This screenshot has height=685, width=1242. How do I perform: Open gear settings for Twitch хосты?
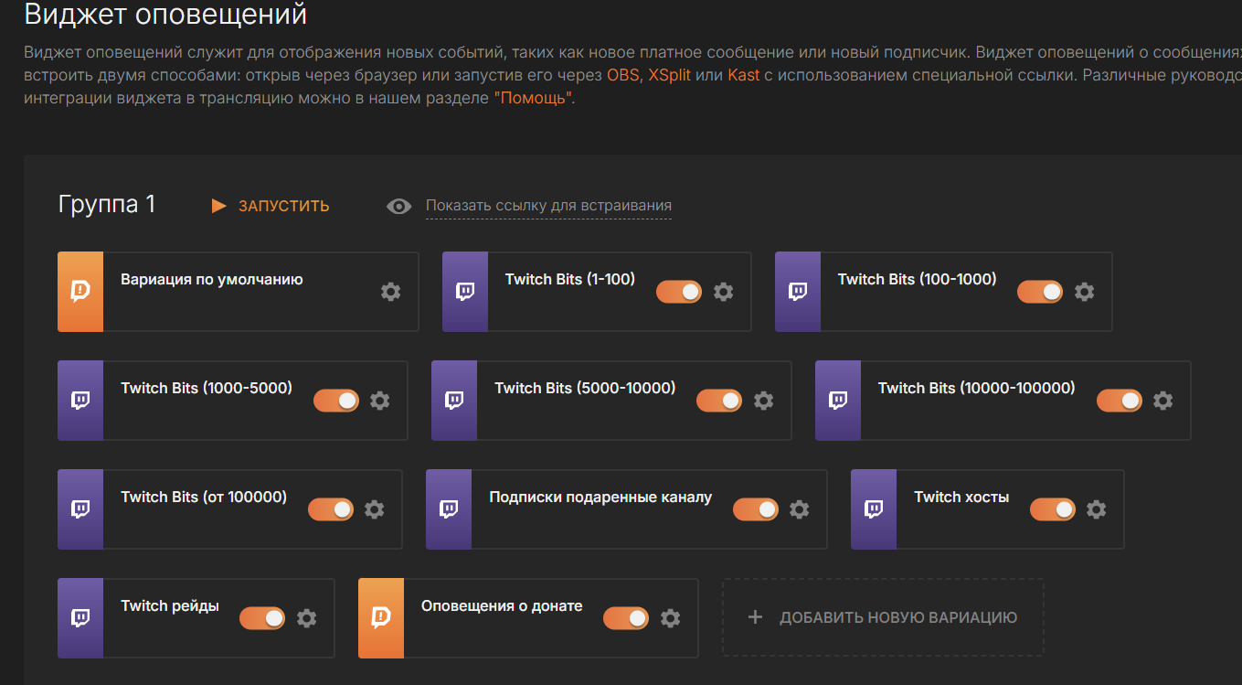1096,509
